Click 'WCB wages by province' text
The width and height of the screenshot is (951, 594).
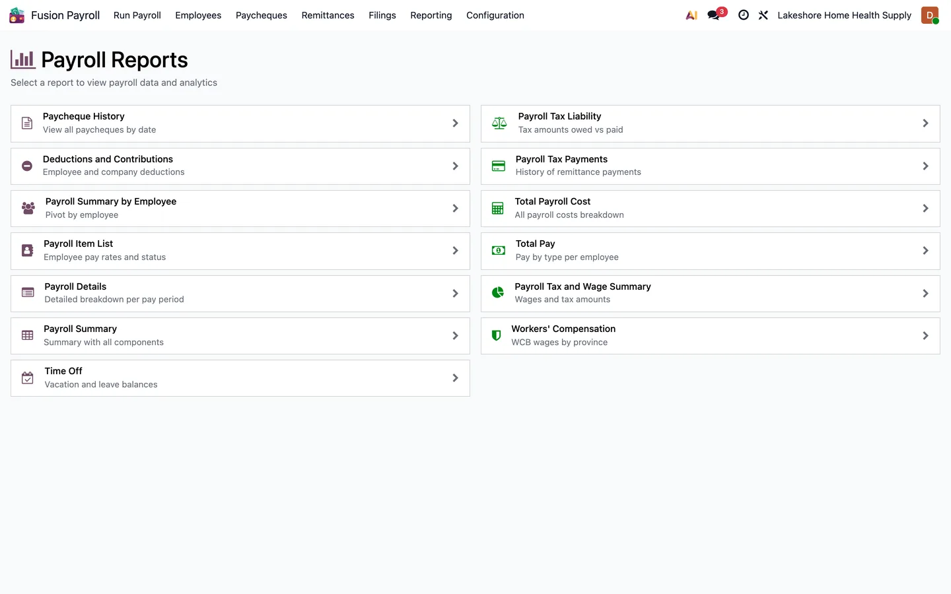point(559,342)
